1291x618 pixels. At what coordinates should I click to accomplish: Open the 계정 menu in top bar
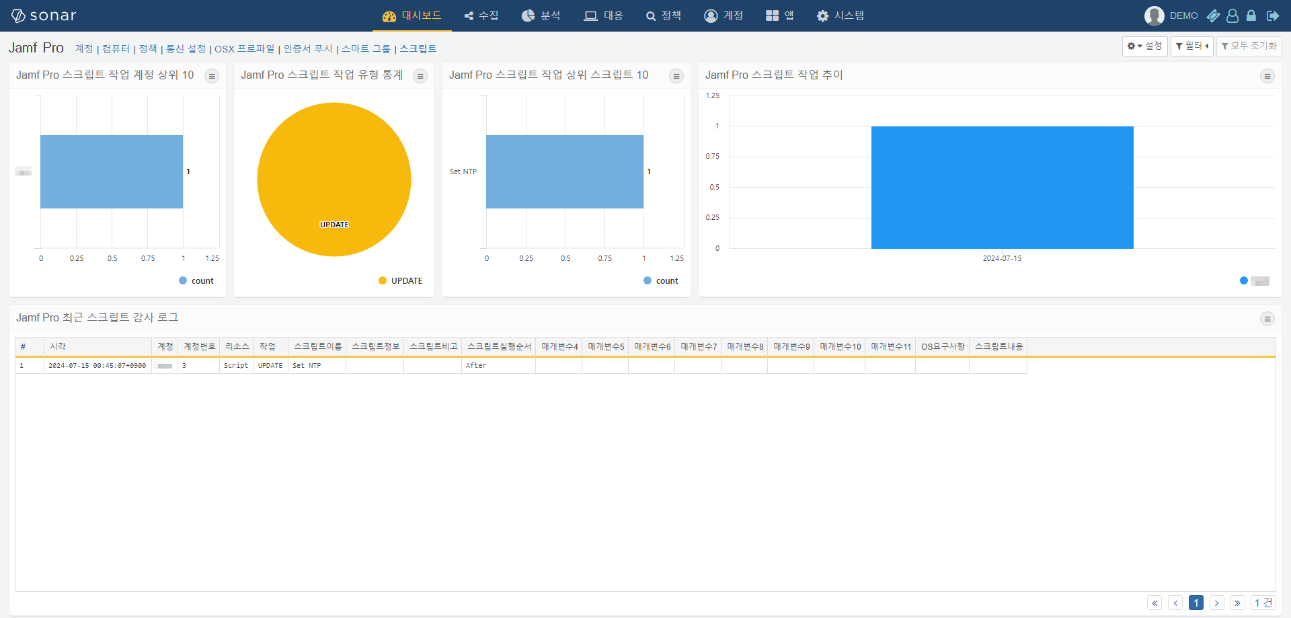click(723, 15)
